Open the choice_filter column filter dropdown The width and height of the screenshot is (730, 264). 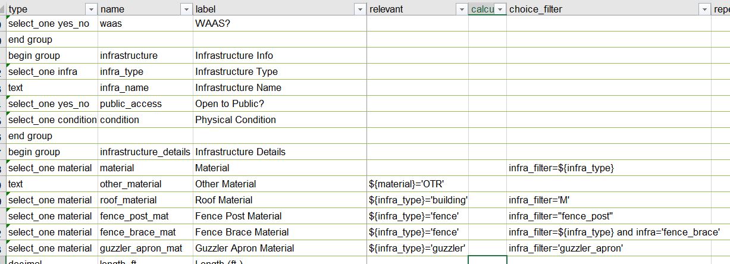(x=704, y=10)
